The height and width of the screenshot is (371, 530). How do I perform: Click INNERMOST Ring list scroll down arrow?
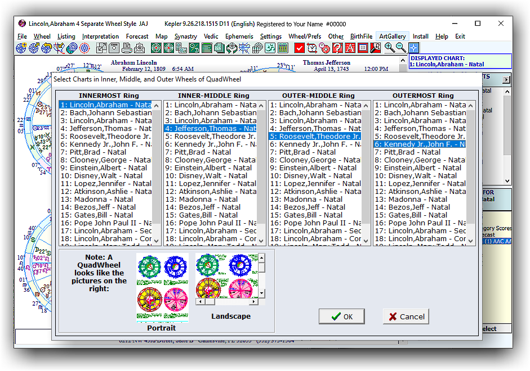point(156,241)
